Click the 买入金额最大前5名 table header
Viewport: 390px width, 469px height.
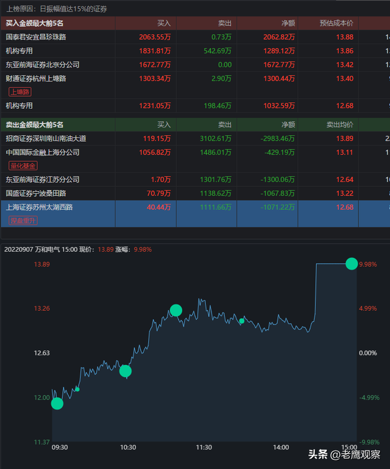pyautogui.click(x=35, y=23)
